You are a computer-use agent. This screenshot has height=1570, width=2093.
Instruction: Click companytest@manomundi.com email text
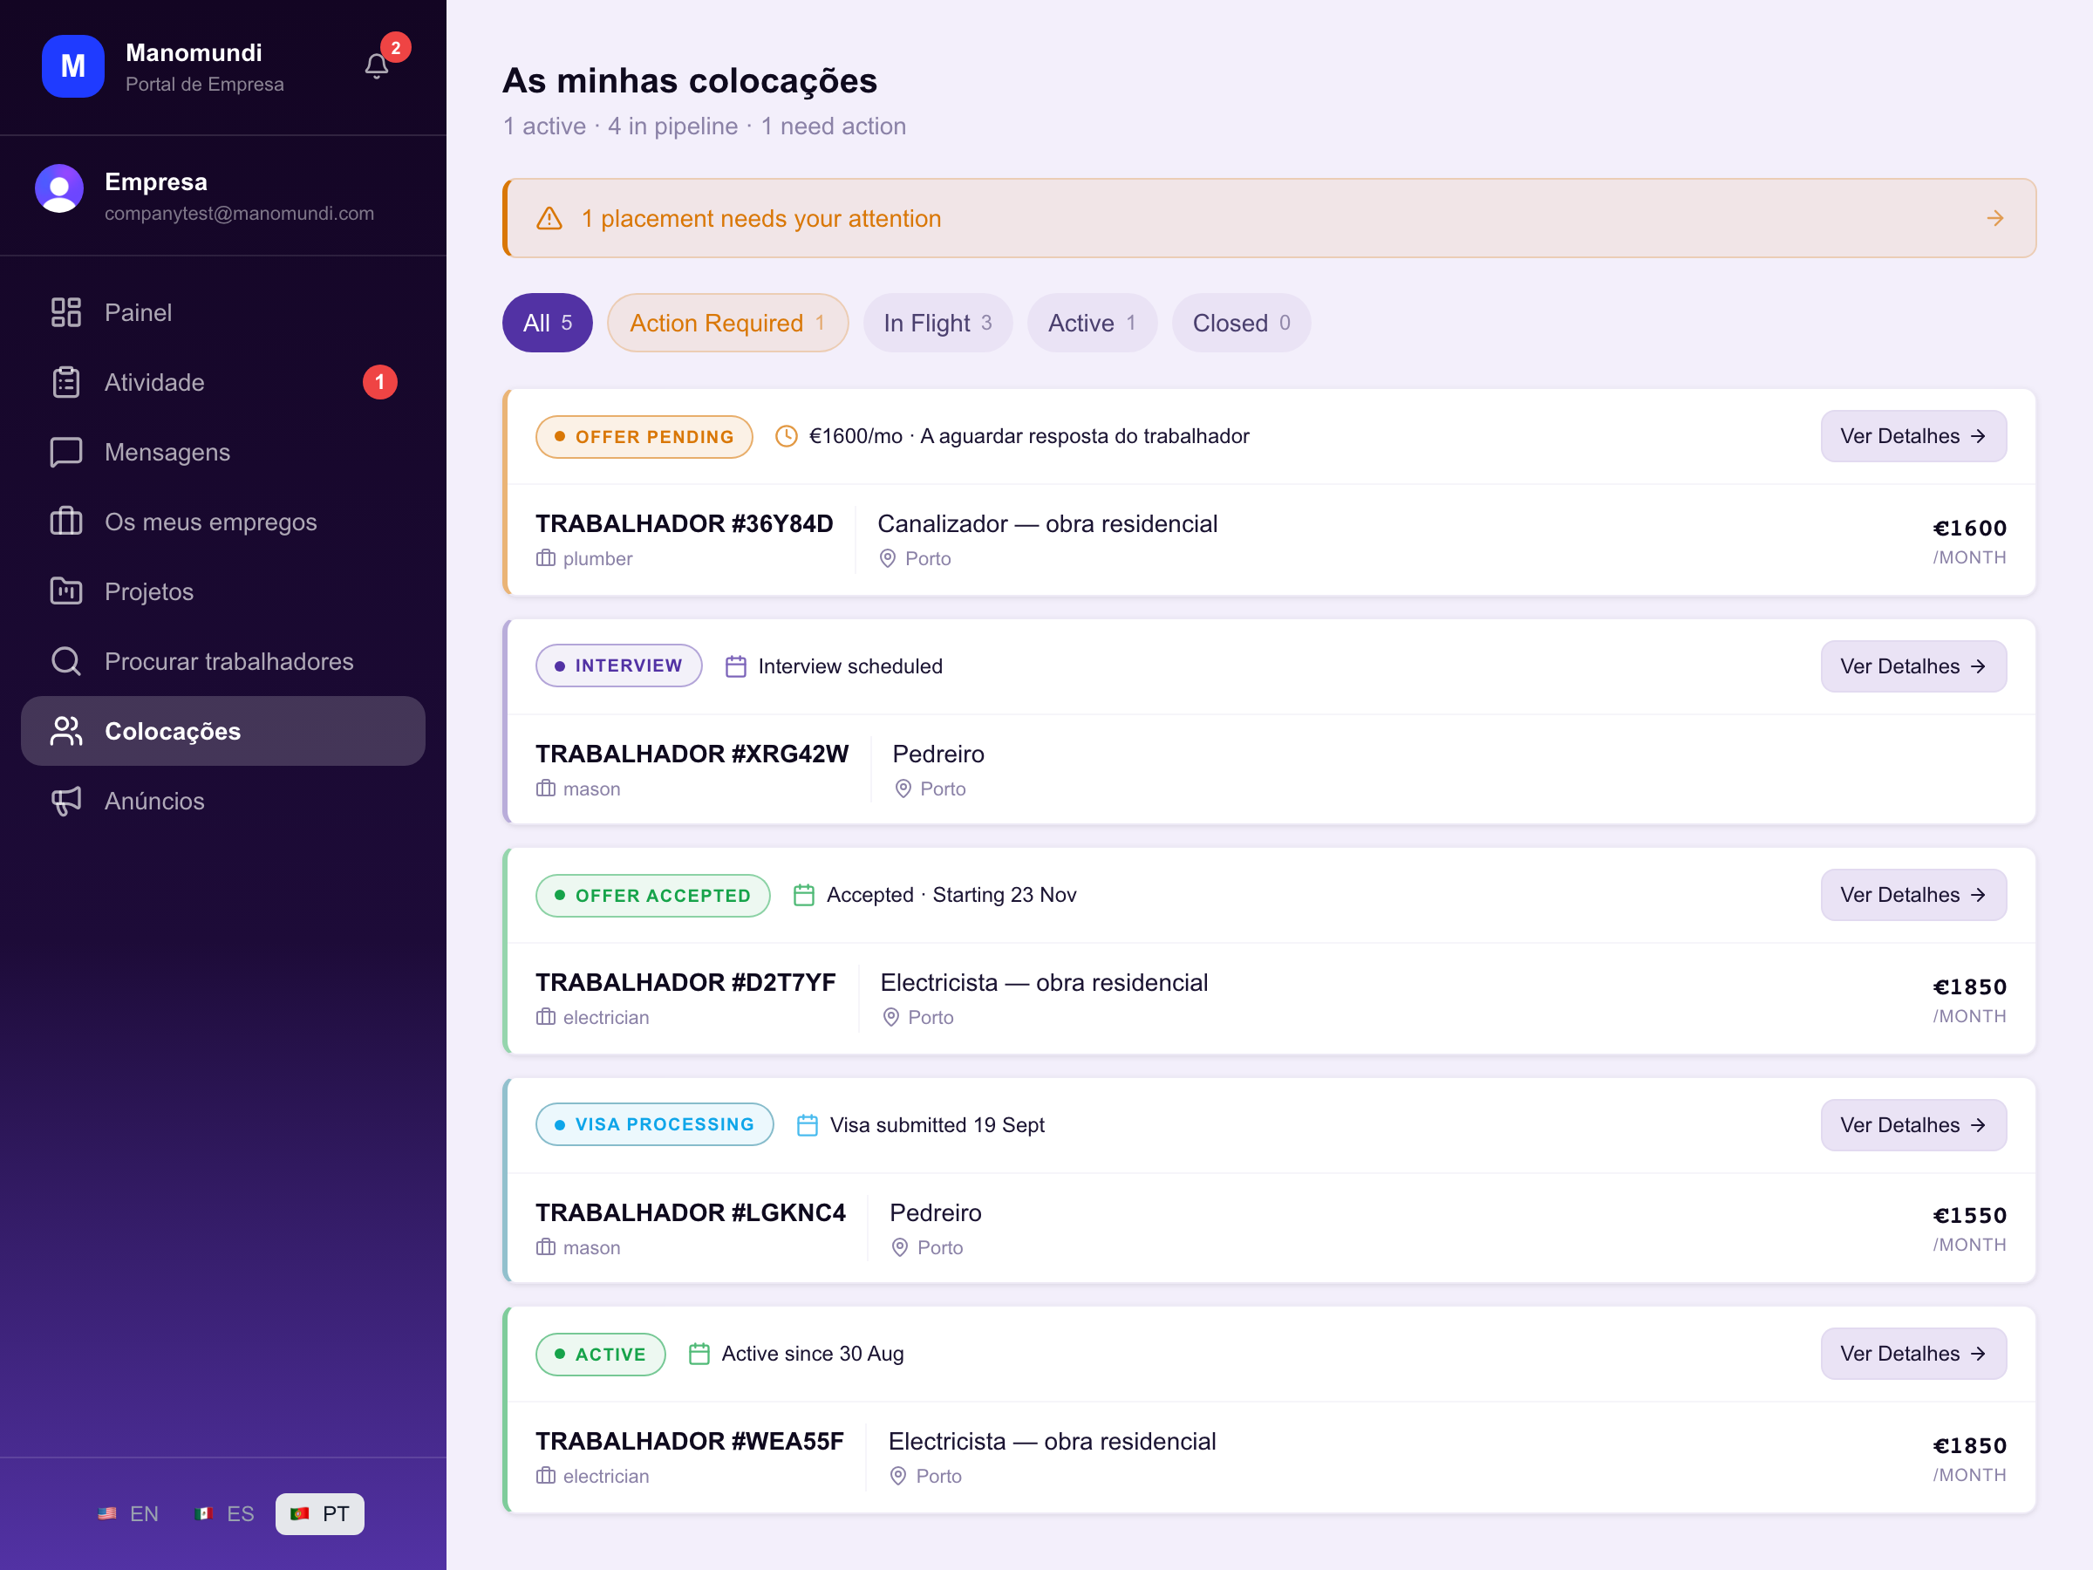point(240,213)
